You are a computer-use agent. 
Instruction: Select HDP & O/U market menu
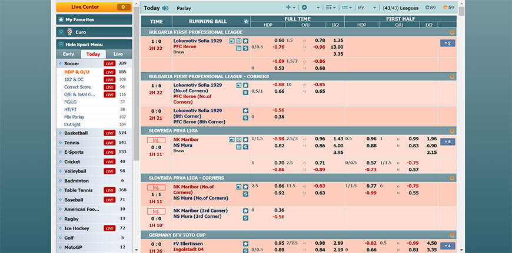[77, 72]
